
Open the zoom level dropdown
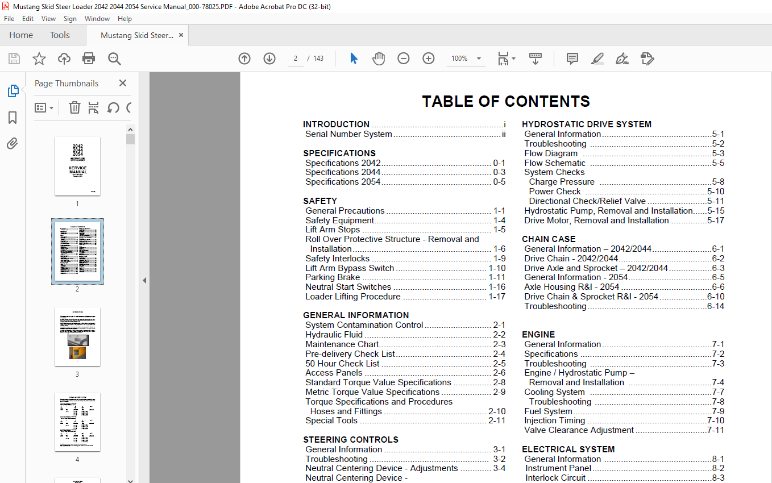[x=479, y=59]
